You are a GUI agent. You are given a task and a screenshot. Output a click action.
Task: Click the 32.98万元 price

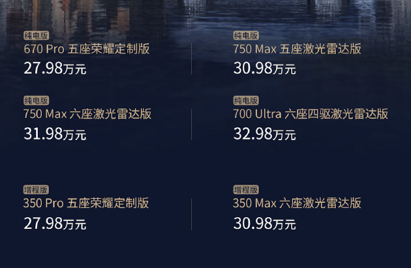point(265,134)
